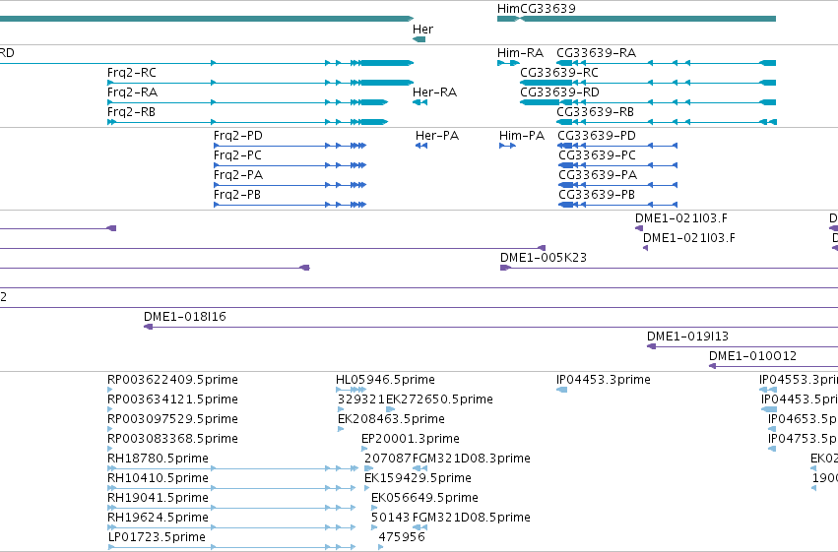
Task: Open the Frq2-PA protein label
Action: 238,175
